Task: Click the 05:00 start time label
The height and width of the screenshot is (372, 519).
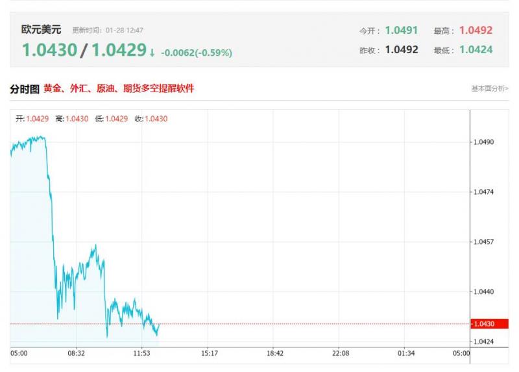Action: [19, 353]
